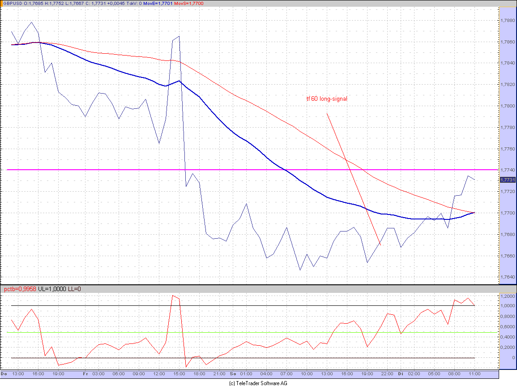This screenshot has width=517, height=386.
Task: Click the 'Fr' day marker on time axis
Action: click(85, 374)
